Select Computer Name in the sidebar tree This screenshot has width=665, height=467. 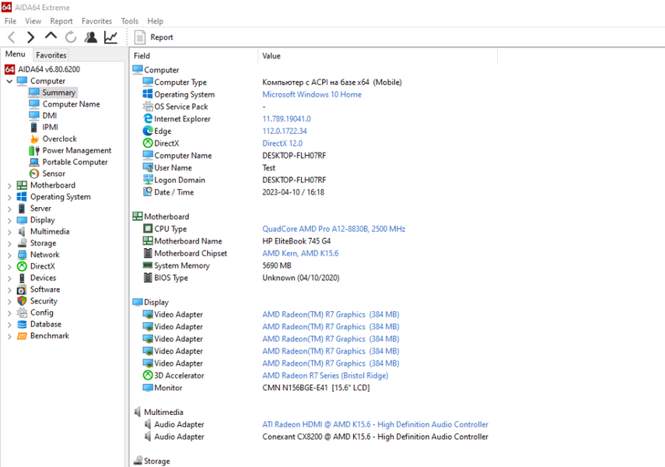coord(71,104)
